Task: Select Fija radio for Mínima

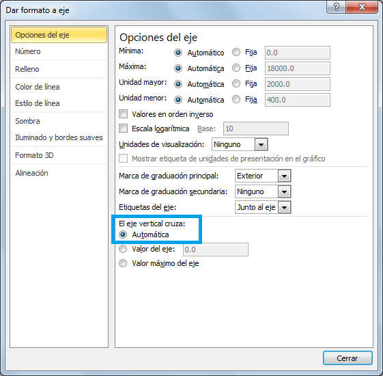Action: (236, 52)
